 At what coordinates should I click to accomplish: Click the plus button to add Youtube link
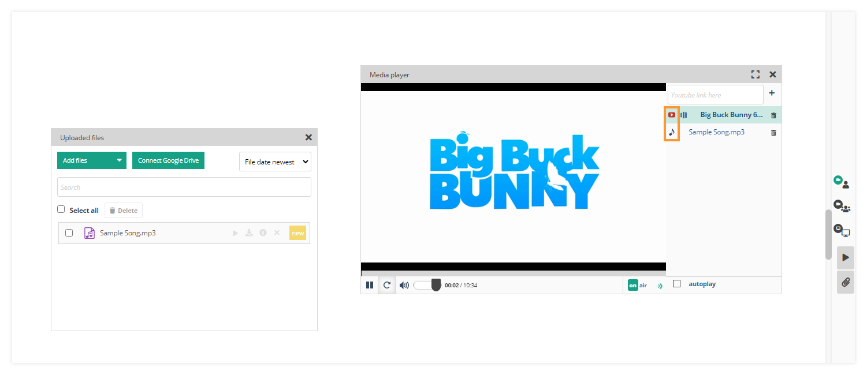(x=772, y=93)
